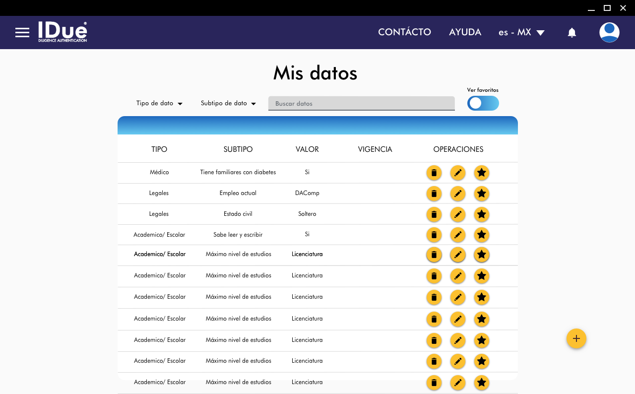Screen dimensions: 635x394
Task: Delete the Estado civil Soltero row
Action: point(434,214)
